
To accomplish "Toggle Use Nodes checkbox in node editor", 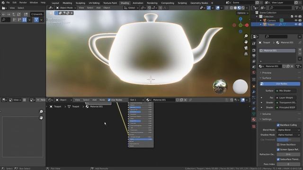I will [109, 100].
